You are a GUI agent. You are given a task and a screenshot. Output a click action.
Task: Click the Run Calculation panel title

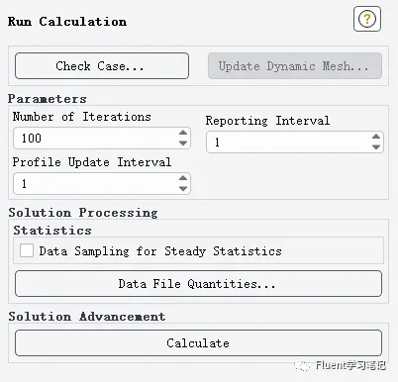[x=67, y=22]
